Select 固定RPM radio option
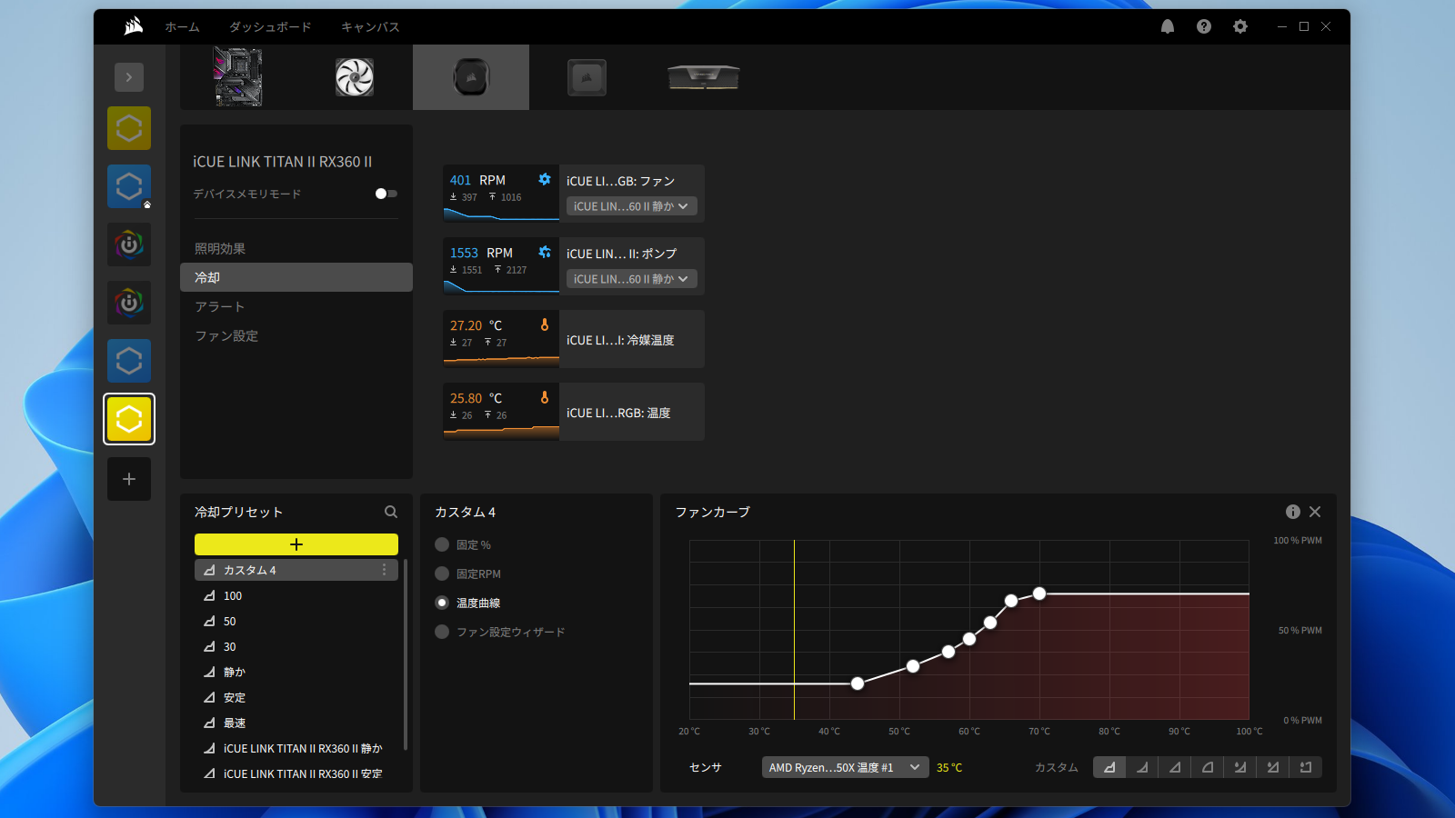This screenshot has width=1455, height=818. pyautogui.click(x=442, y=574)
